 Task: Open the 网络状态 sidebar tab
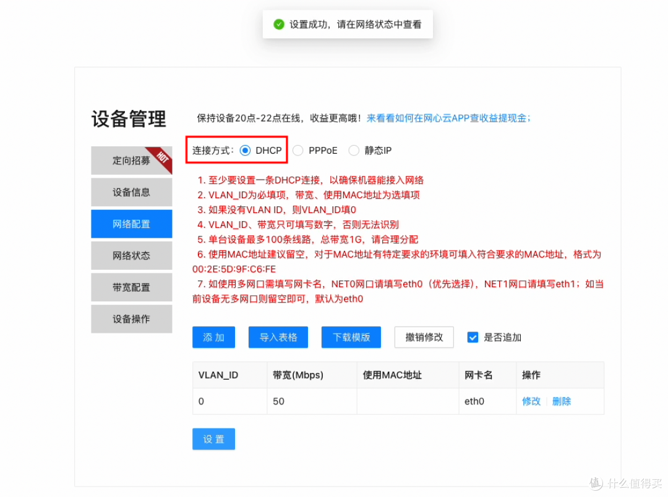click(x=132, y=256)
